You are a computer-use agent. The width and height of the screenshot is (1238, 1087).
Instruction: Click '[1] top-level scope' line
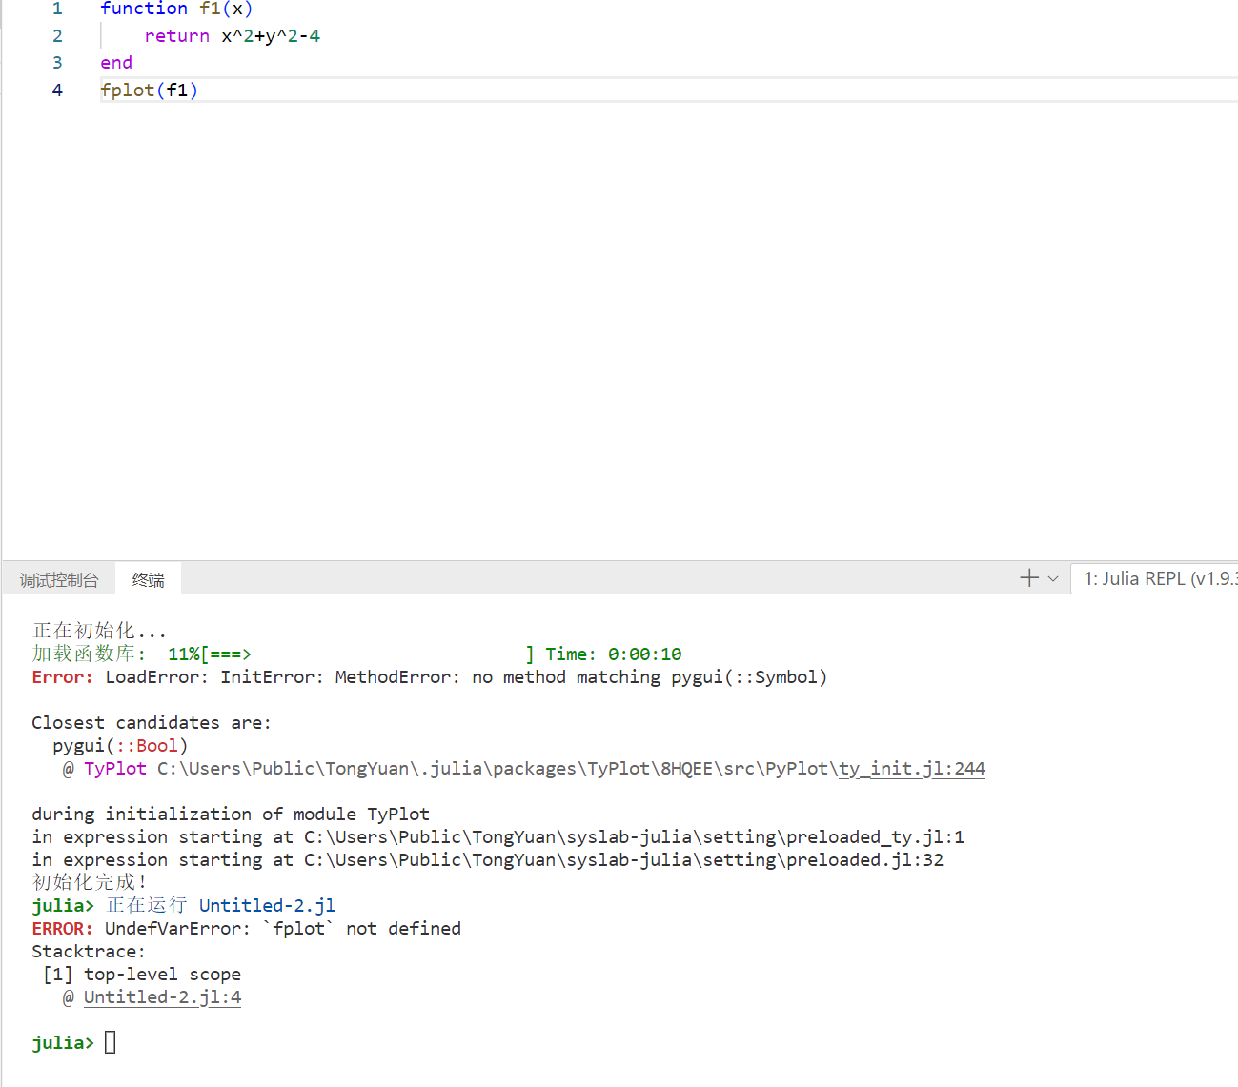142,975
